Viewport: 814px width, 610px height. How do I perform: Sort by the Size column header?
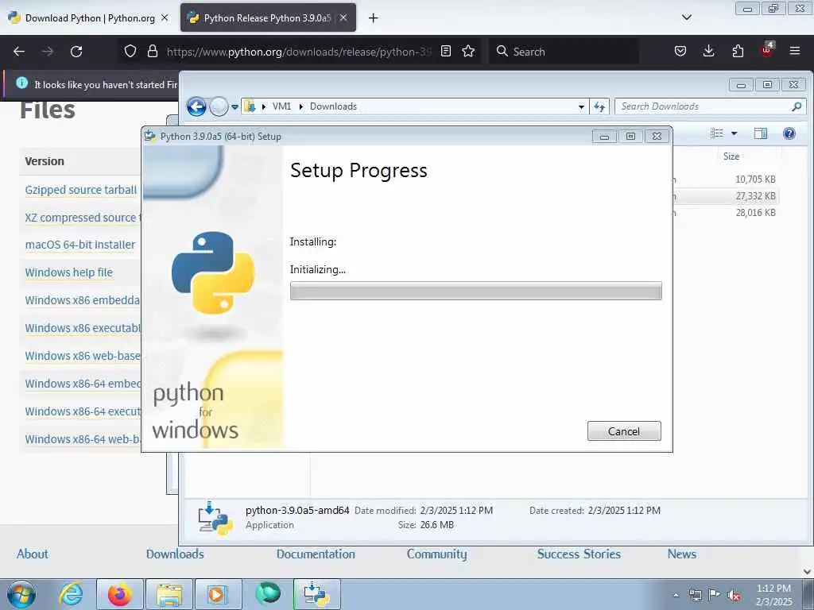tap(731, 156)
